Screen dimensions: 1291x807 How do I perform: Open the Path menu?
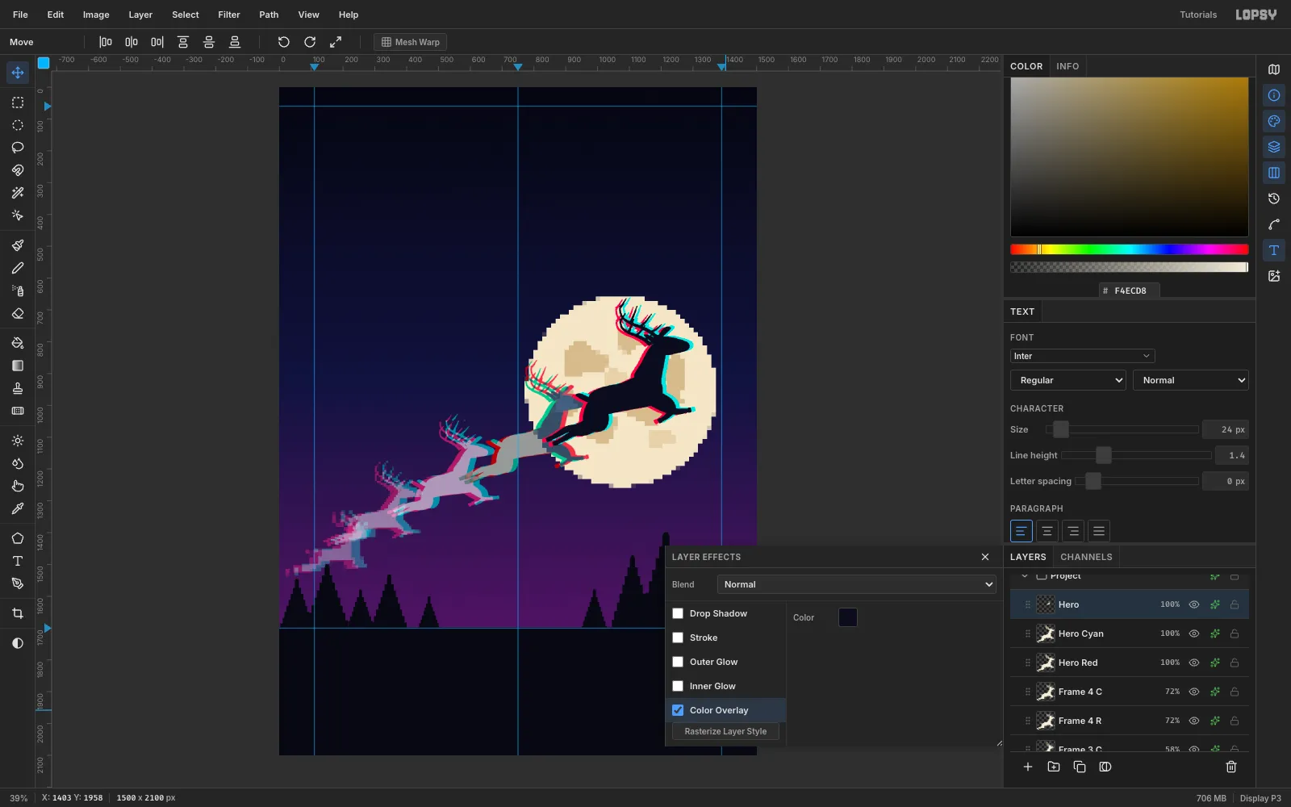(269, 15)
